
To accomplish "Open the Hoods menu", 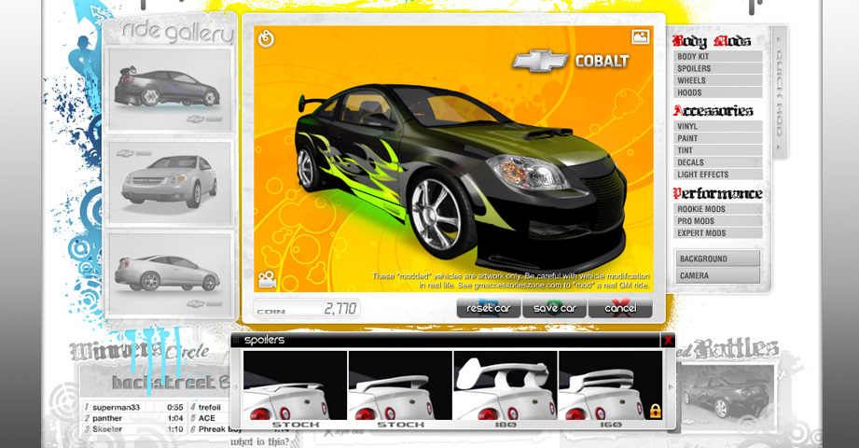I will coord(717,92).
